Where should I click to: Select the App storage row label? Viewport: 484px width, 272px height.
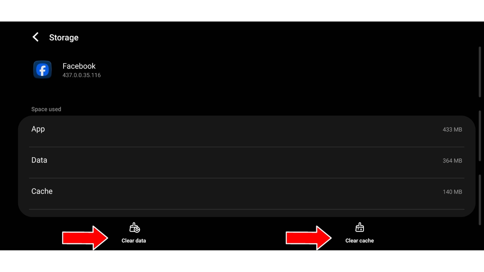click(38, 129)
